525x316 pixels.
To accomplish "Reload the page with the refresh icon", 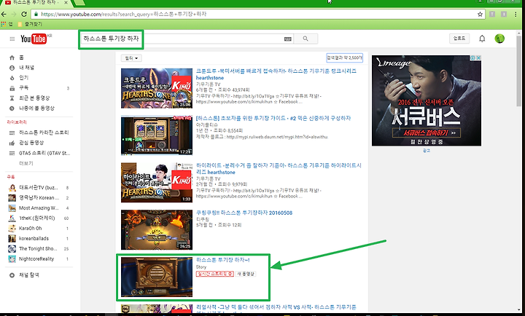I will pyautogui.click(x=24, y=14).
